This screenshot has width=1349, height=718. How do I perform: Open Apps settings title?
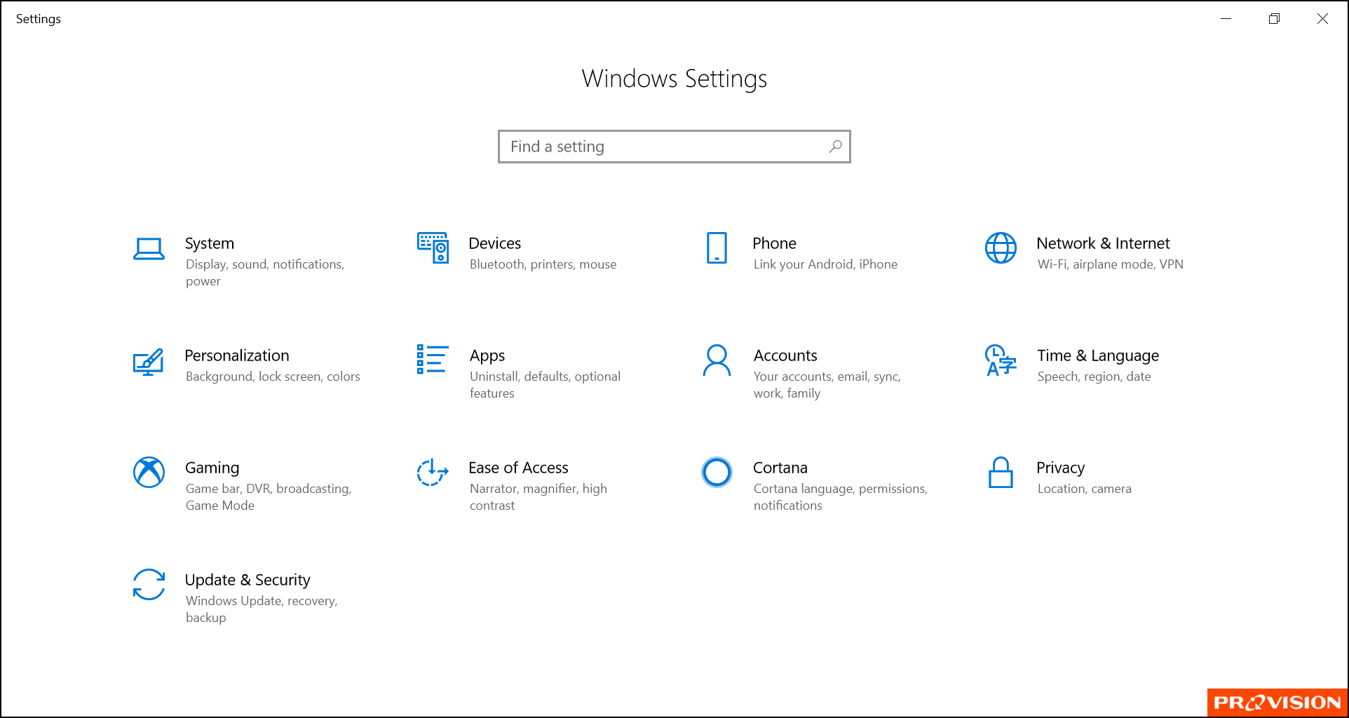click(x=487, y=355)
